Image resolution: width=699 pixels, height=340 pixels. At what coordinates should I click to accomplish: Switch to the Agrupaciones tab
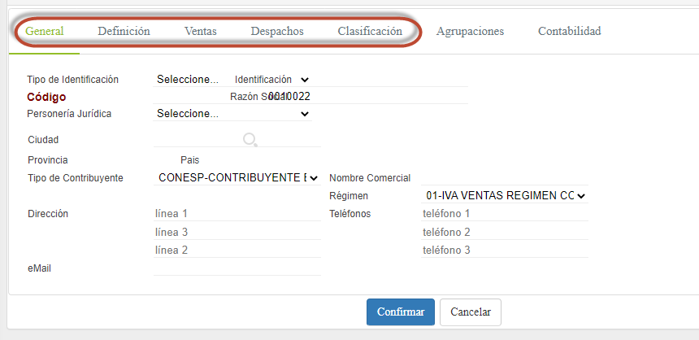(x=470, y=32)
